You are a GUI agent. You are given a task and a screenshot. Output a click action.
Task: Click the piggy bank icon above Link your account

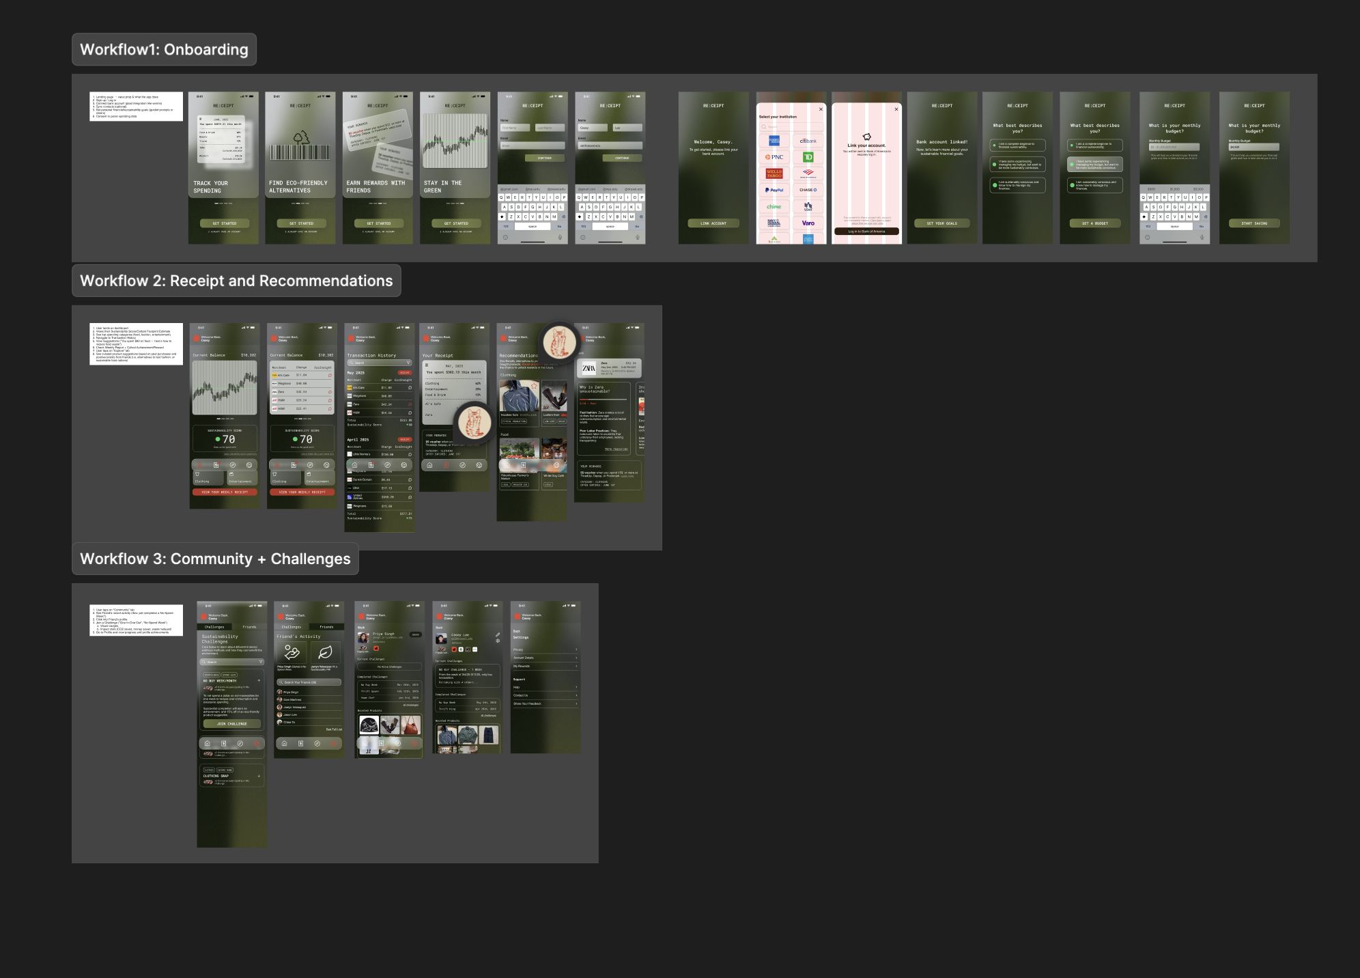867,137
